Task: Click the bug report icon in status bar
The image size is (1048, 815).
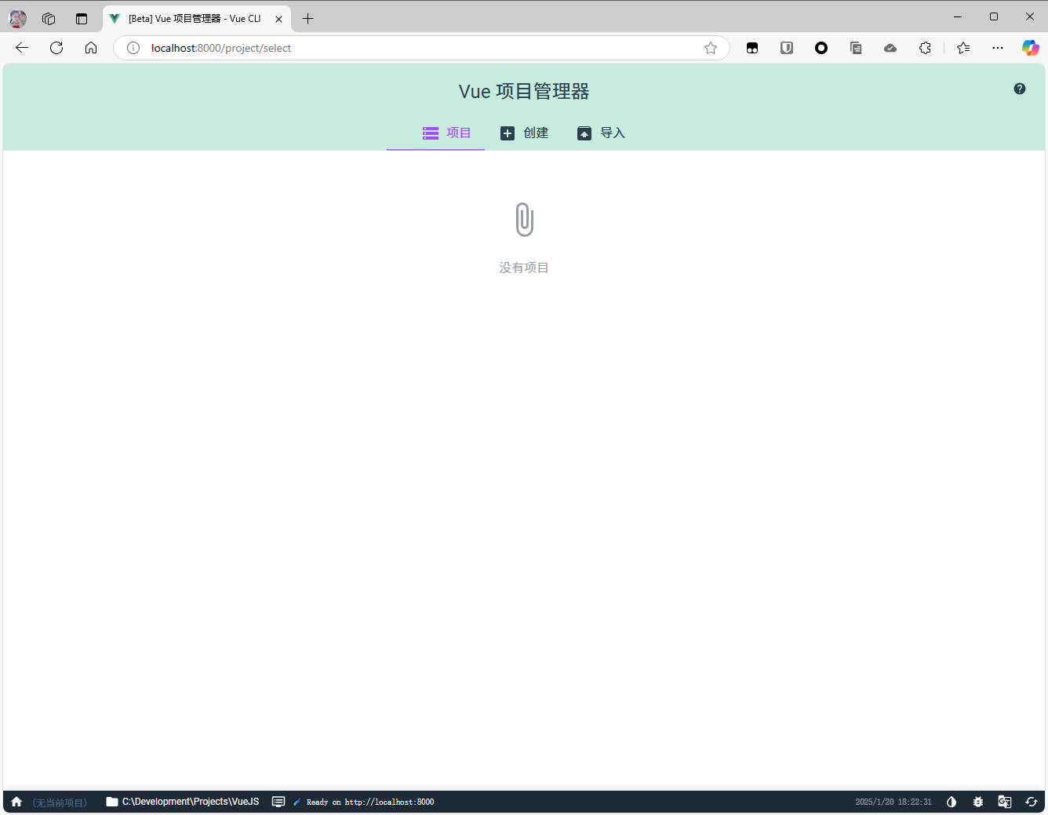Action: point(978,802)
